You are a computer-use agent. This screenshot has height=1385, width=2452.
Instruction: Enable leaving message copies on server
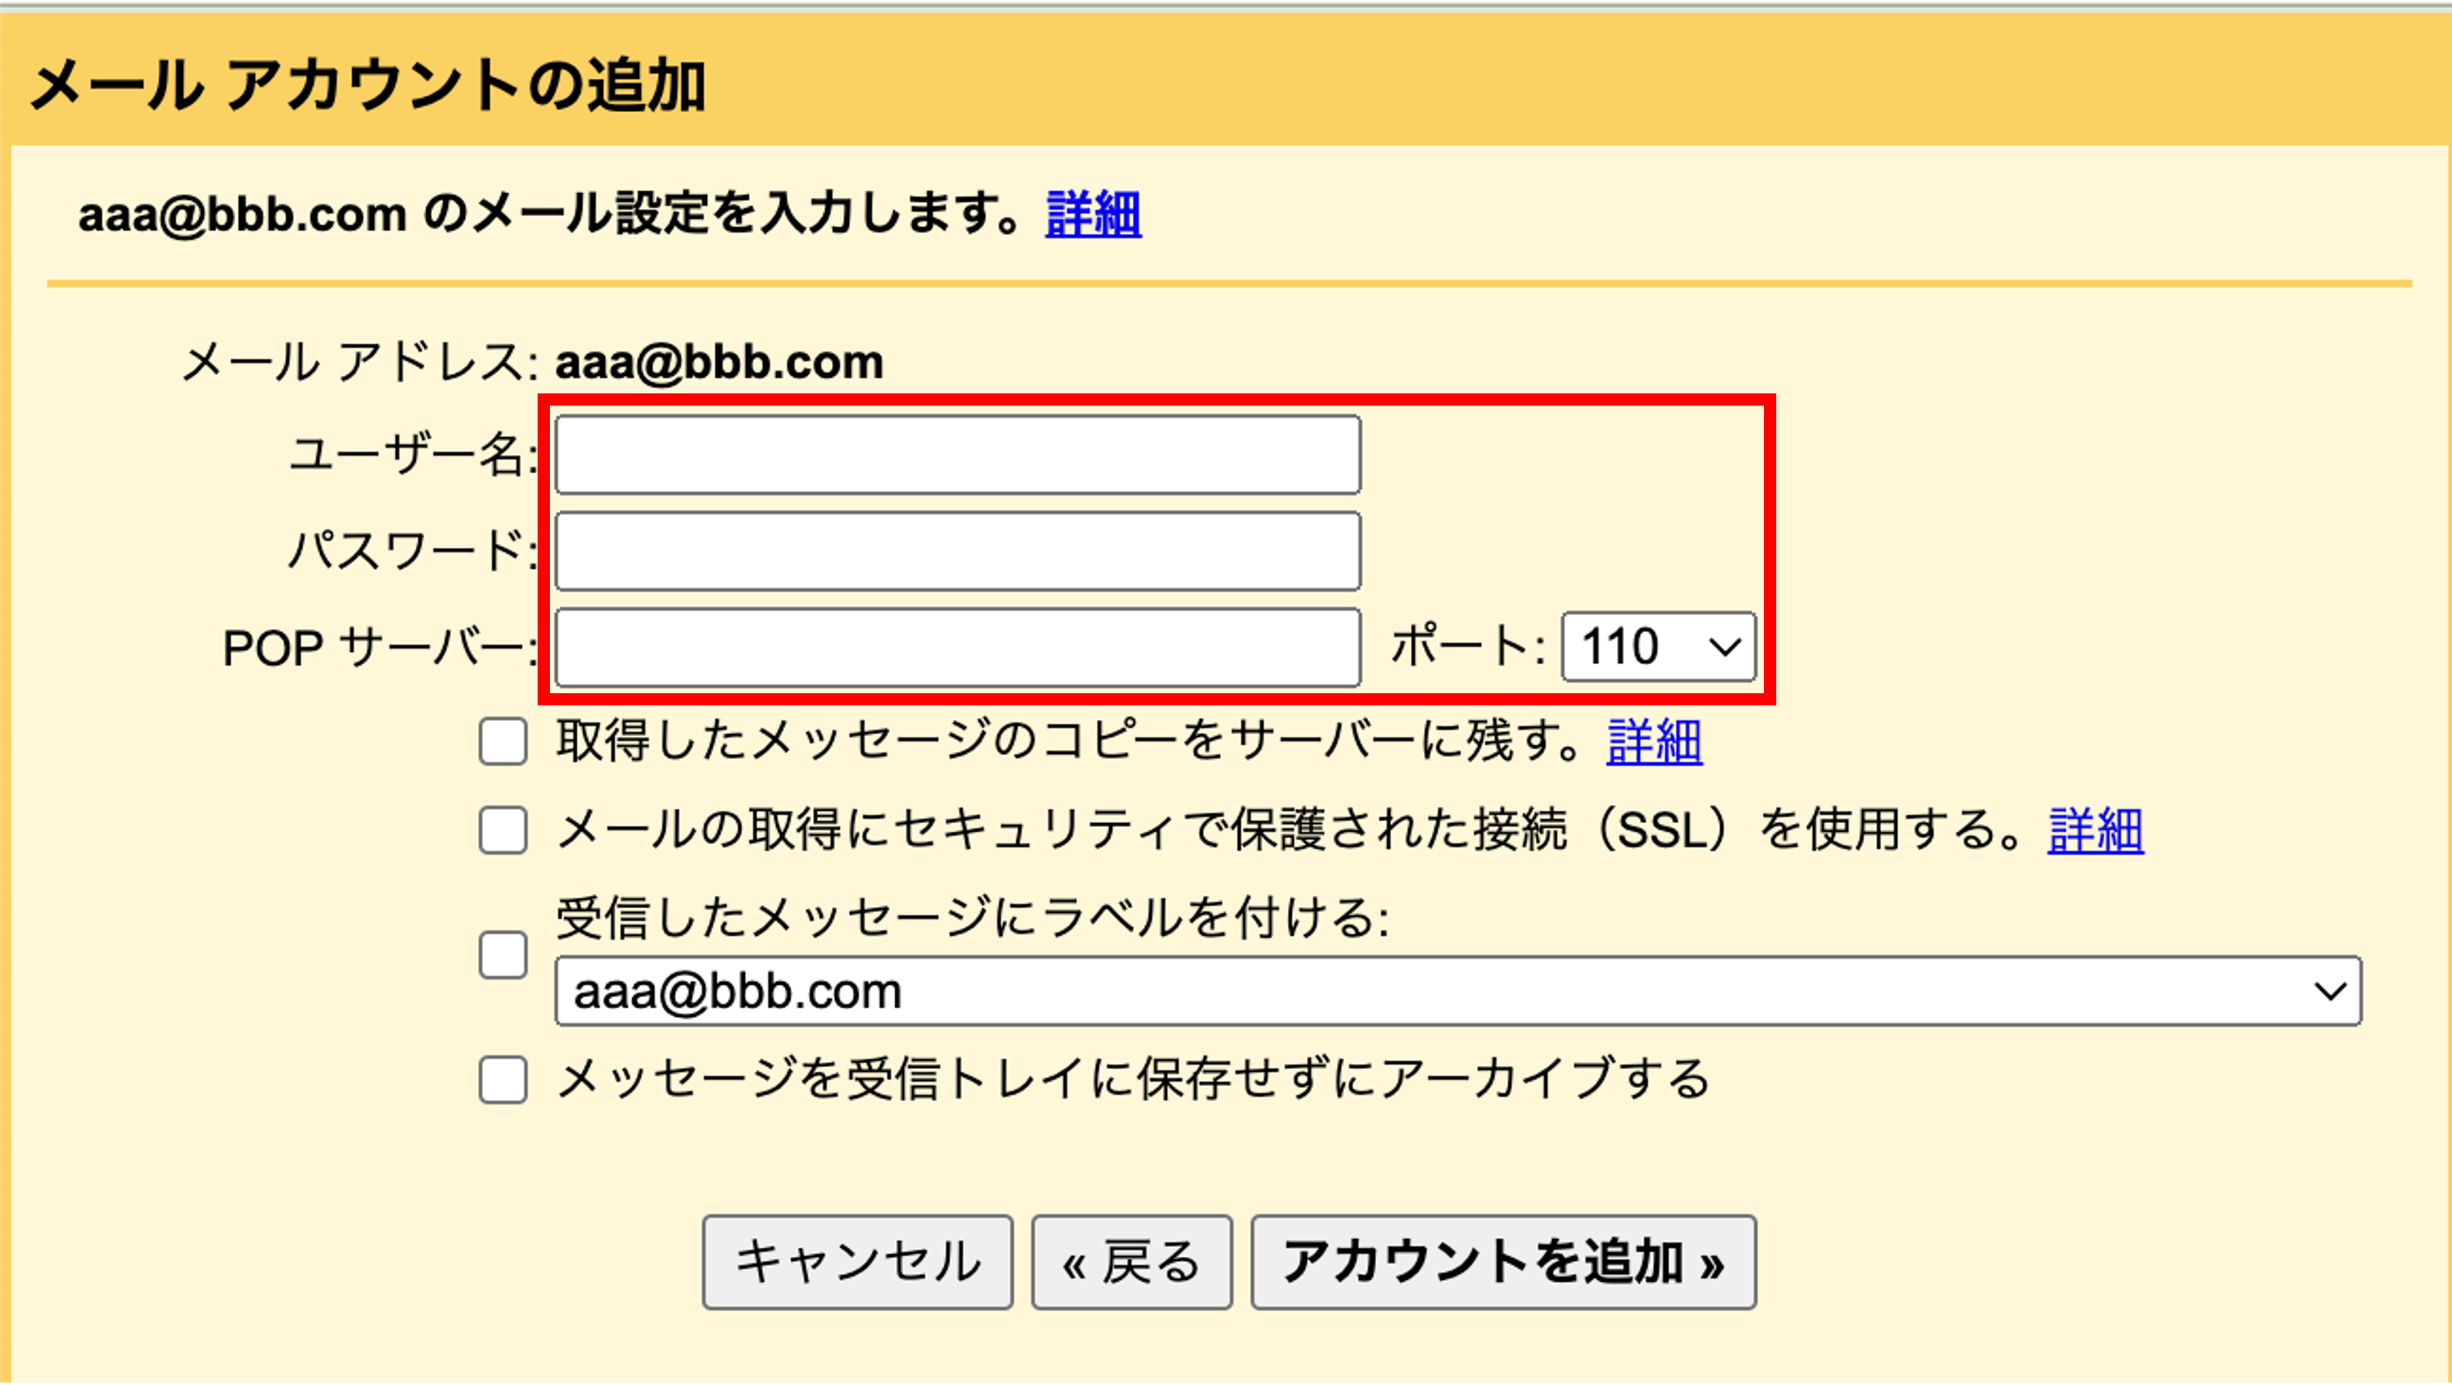(x=503, y=742)
